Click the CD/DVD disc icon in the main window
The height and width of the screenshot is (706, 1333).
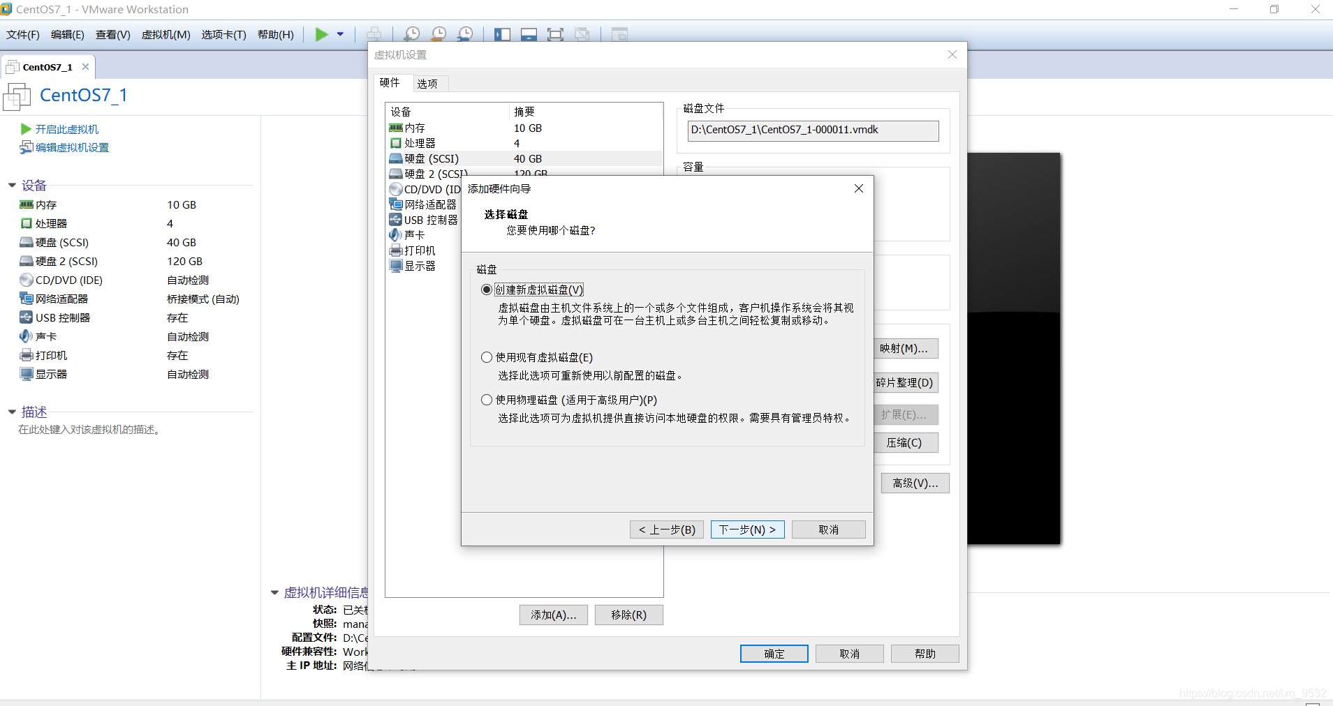click(x=27, y=280)
